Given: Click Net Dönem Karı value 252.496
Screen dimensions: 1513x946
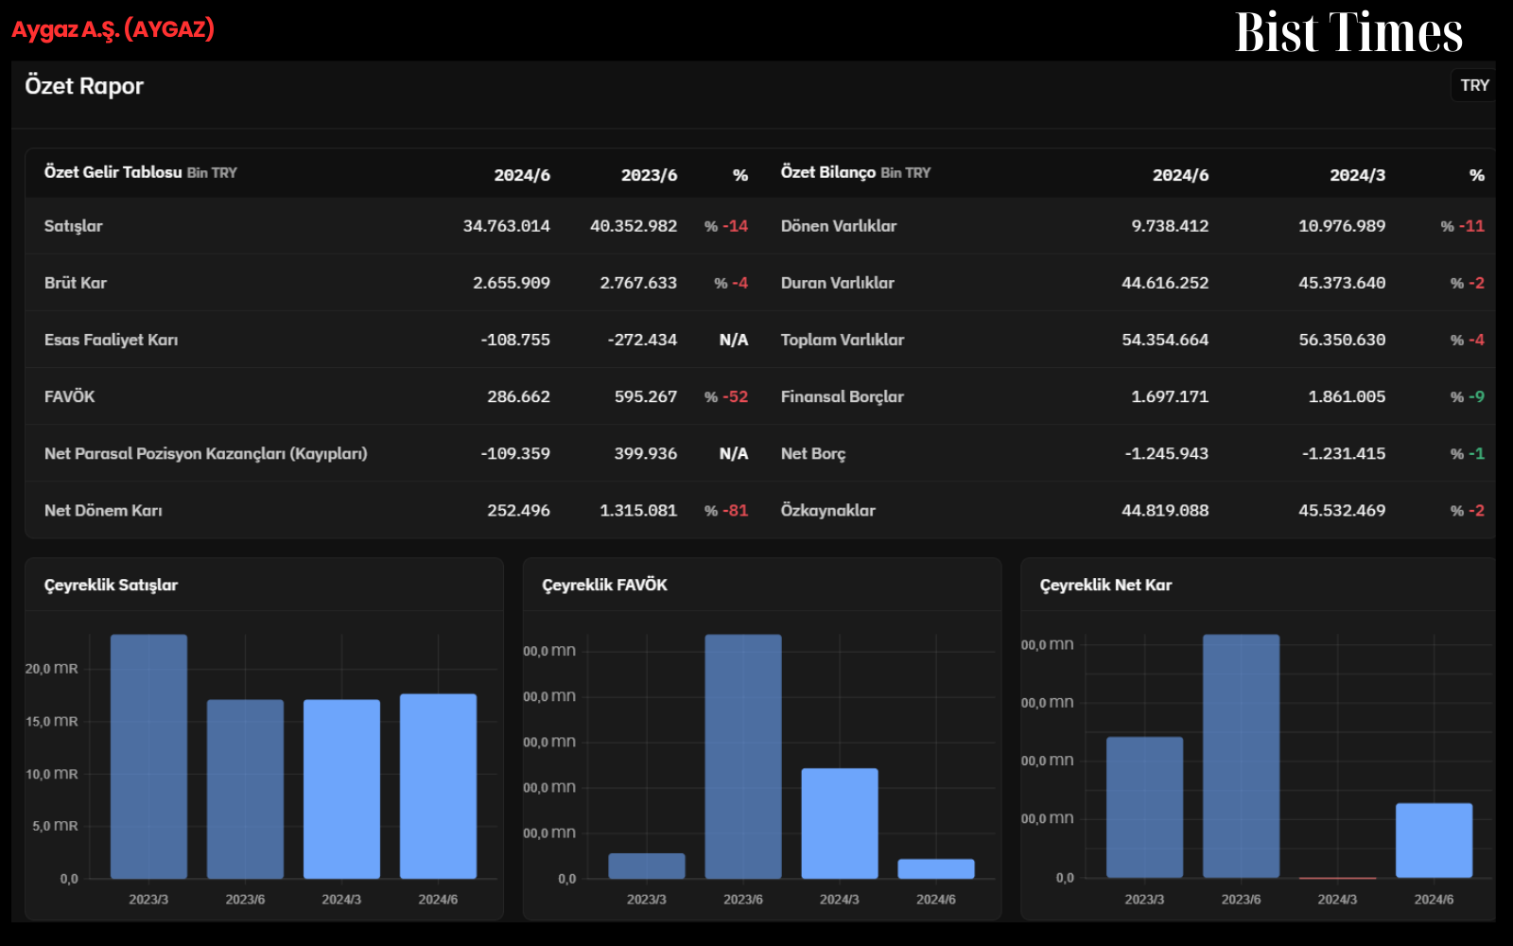Looking at the screenshot, I should click(518, 510).
